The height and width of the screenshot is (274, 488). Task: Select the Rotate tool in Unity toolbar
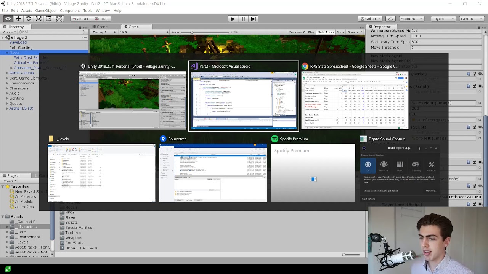pos(28,19)
